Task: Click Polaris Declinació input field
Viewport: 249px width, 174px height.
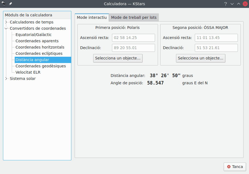Action: click(x=133, y=48)
